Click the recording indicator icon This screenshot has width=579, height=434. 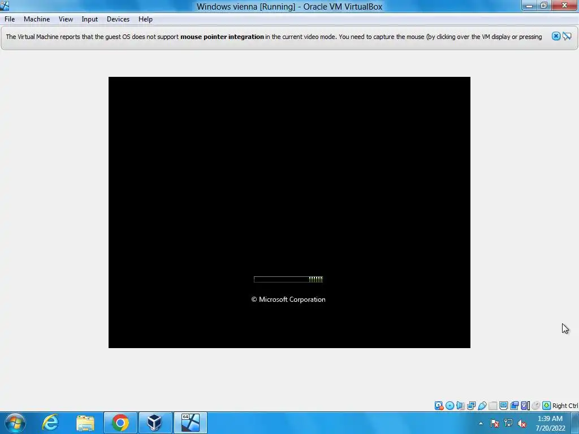click(x=514, y=406)
